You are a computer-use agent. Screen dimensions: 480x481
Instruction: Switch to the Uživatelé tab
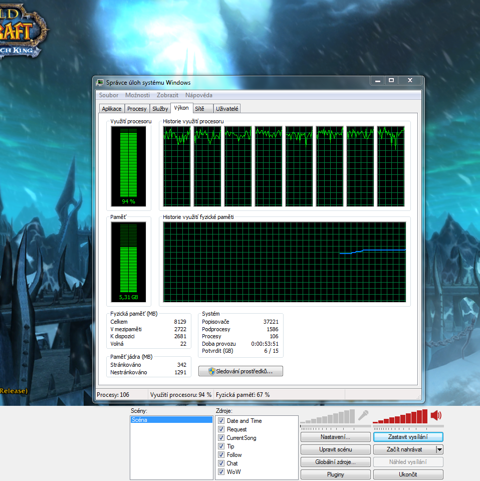[x=227, y=109]
